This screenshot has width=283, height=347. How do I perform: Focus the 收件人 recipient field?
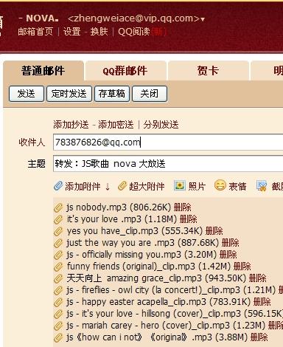pos(168,142)
